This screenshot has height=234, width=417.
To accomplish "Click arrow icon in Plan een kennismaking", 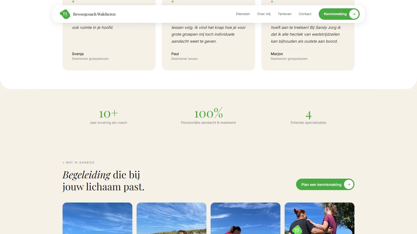I will pos(349,184).
